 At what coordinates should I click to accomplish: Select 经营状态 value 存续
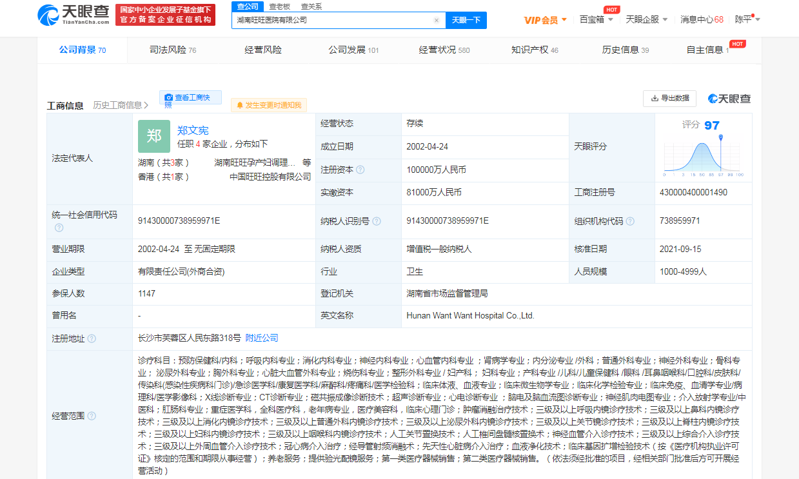coord(415,124)
